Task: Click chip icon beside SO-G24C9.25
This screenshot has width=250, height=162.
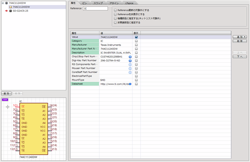Action: tap(10, 11)
